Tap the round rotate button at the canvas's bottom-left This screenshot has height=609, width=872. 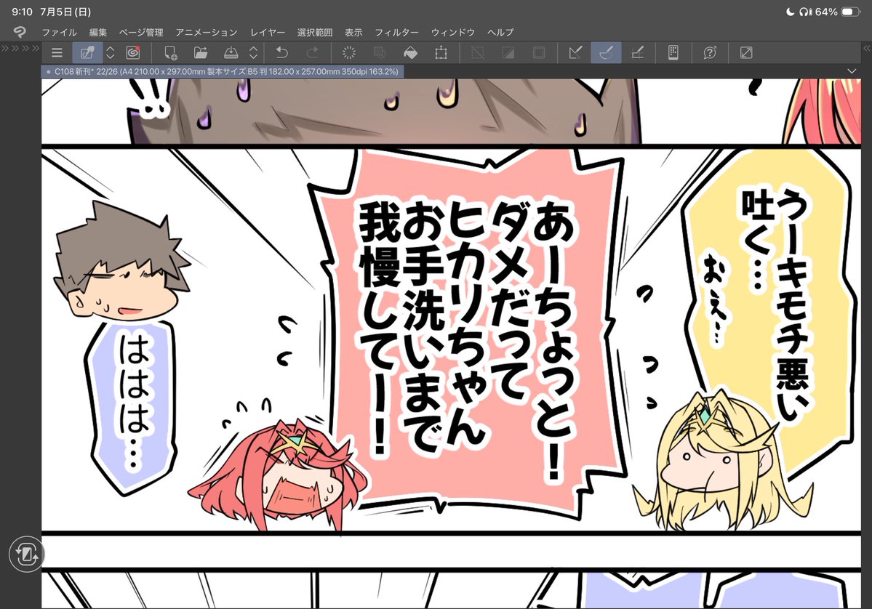point(25,554)
